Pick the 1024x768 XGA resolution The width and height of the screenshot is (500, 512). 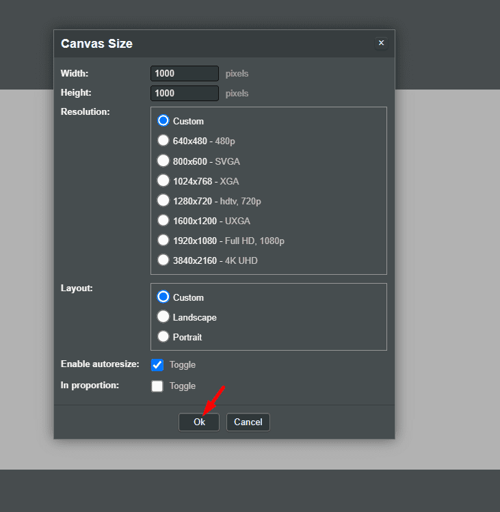(163, 181)
